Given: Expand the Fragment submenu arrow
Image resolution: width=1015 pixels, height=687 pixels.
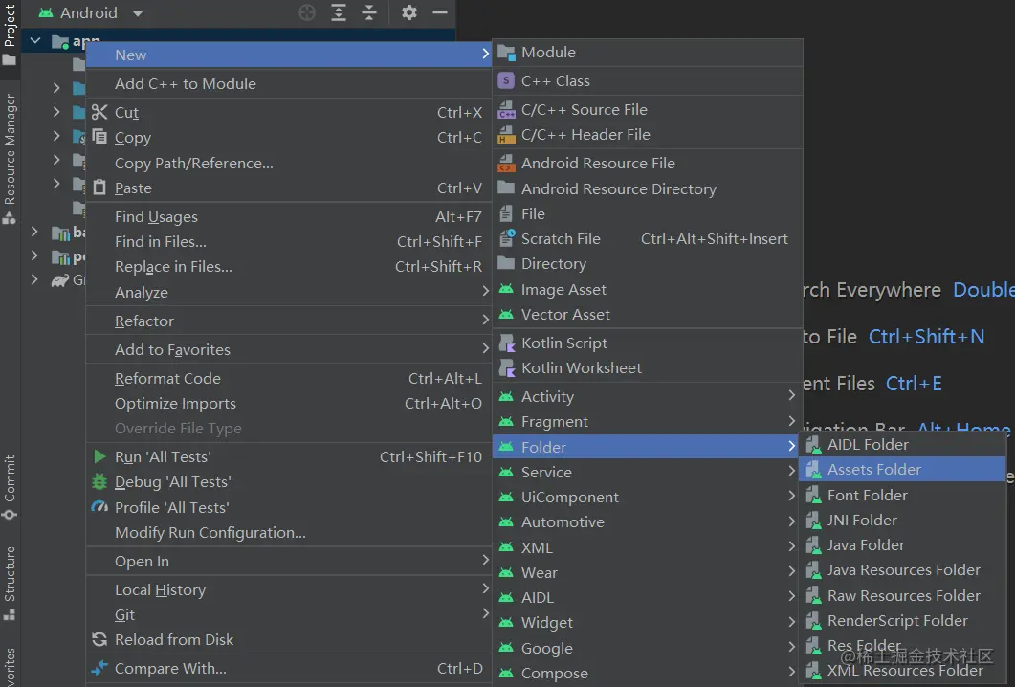Looking at the screenshot, I should [792, 421].
